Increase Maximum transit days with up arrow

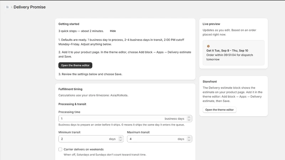coord(189,138)
